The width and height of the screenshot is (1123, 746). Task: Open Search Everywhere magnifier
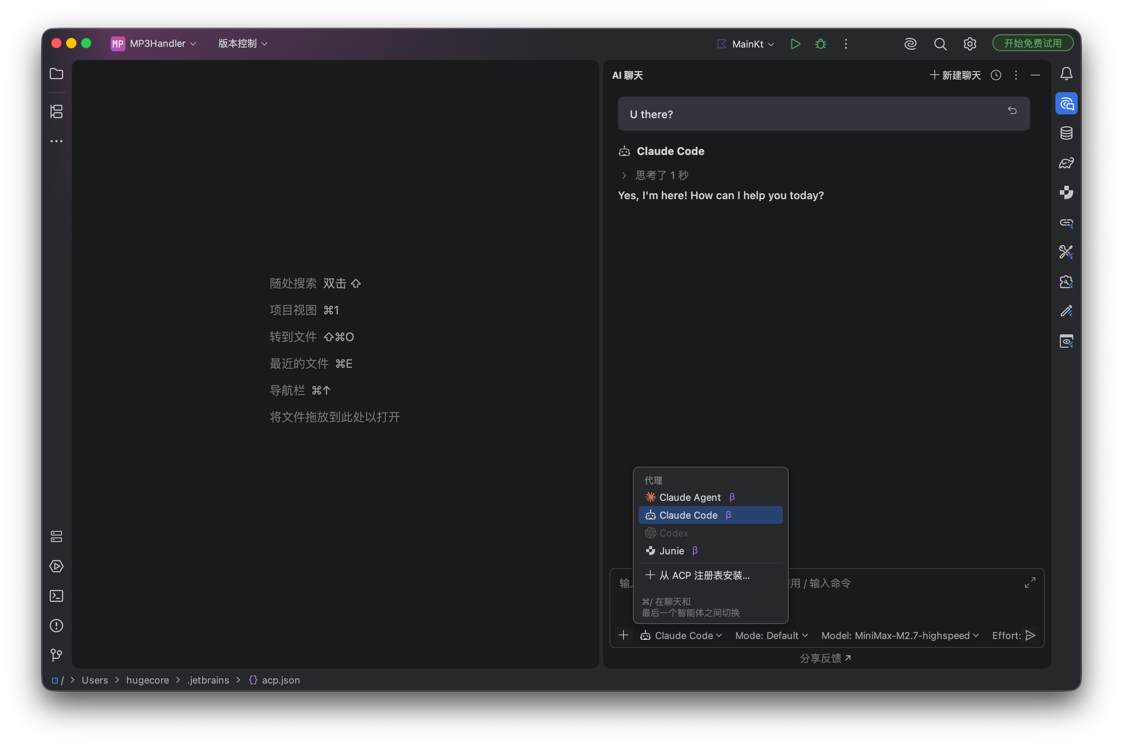[x=940, y=44]
